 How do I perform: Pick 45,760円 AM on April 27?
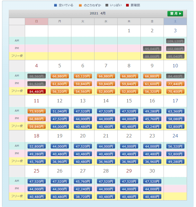click(x=83, y=181)
